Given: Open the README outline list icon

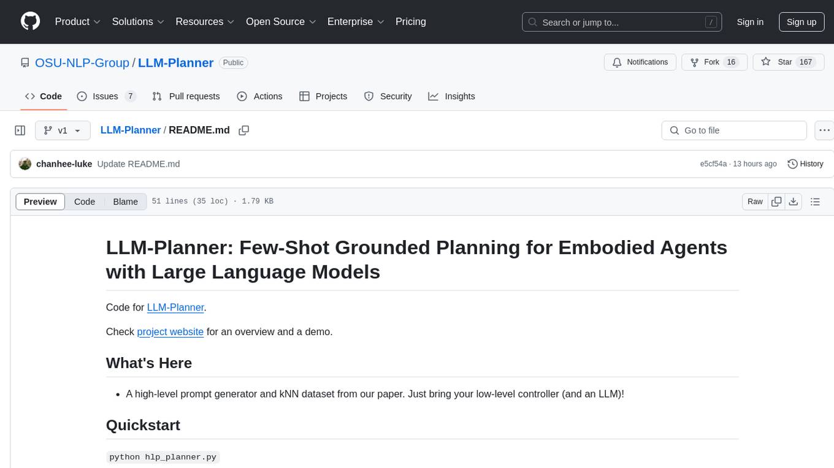Looking at the screenshot, I should [x=815, y=202].
